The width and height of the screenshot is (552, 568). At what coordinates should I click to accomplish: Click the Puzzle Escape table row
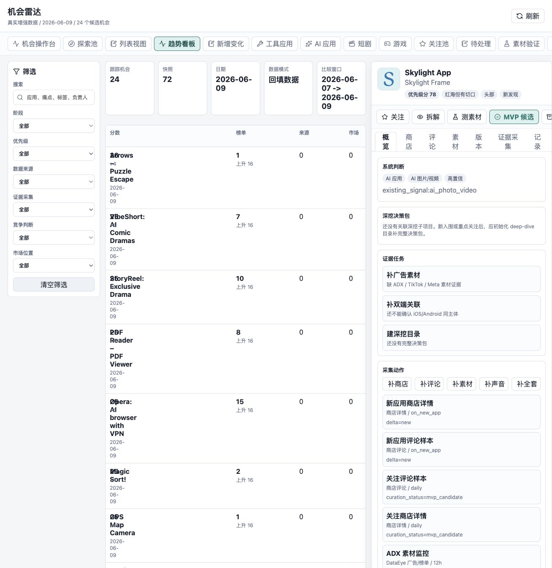235,178
